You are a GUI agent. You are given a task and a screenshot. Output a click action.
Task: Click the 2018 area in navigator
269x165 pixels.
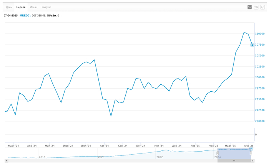(42, 157)
